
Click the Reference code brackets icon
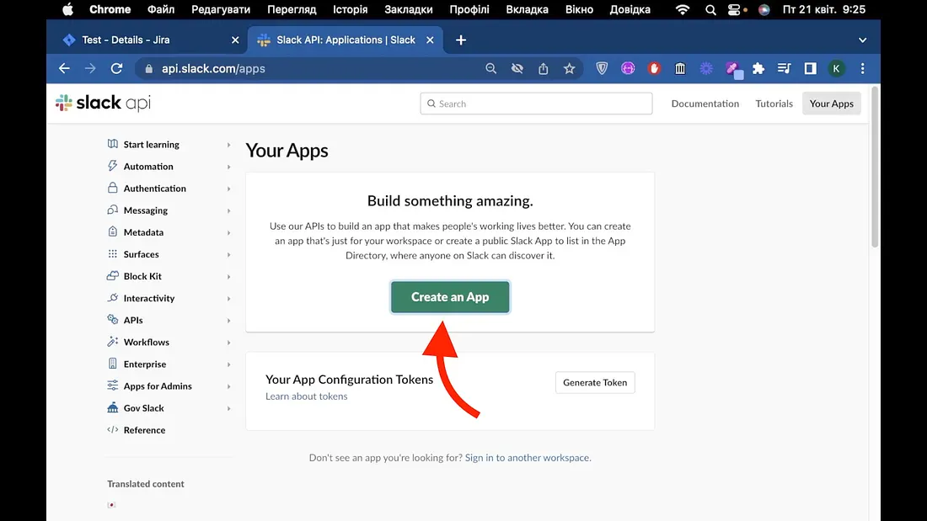point(112,429)
